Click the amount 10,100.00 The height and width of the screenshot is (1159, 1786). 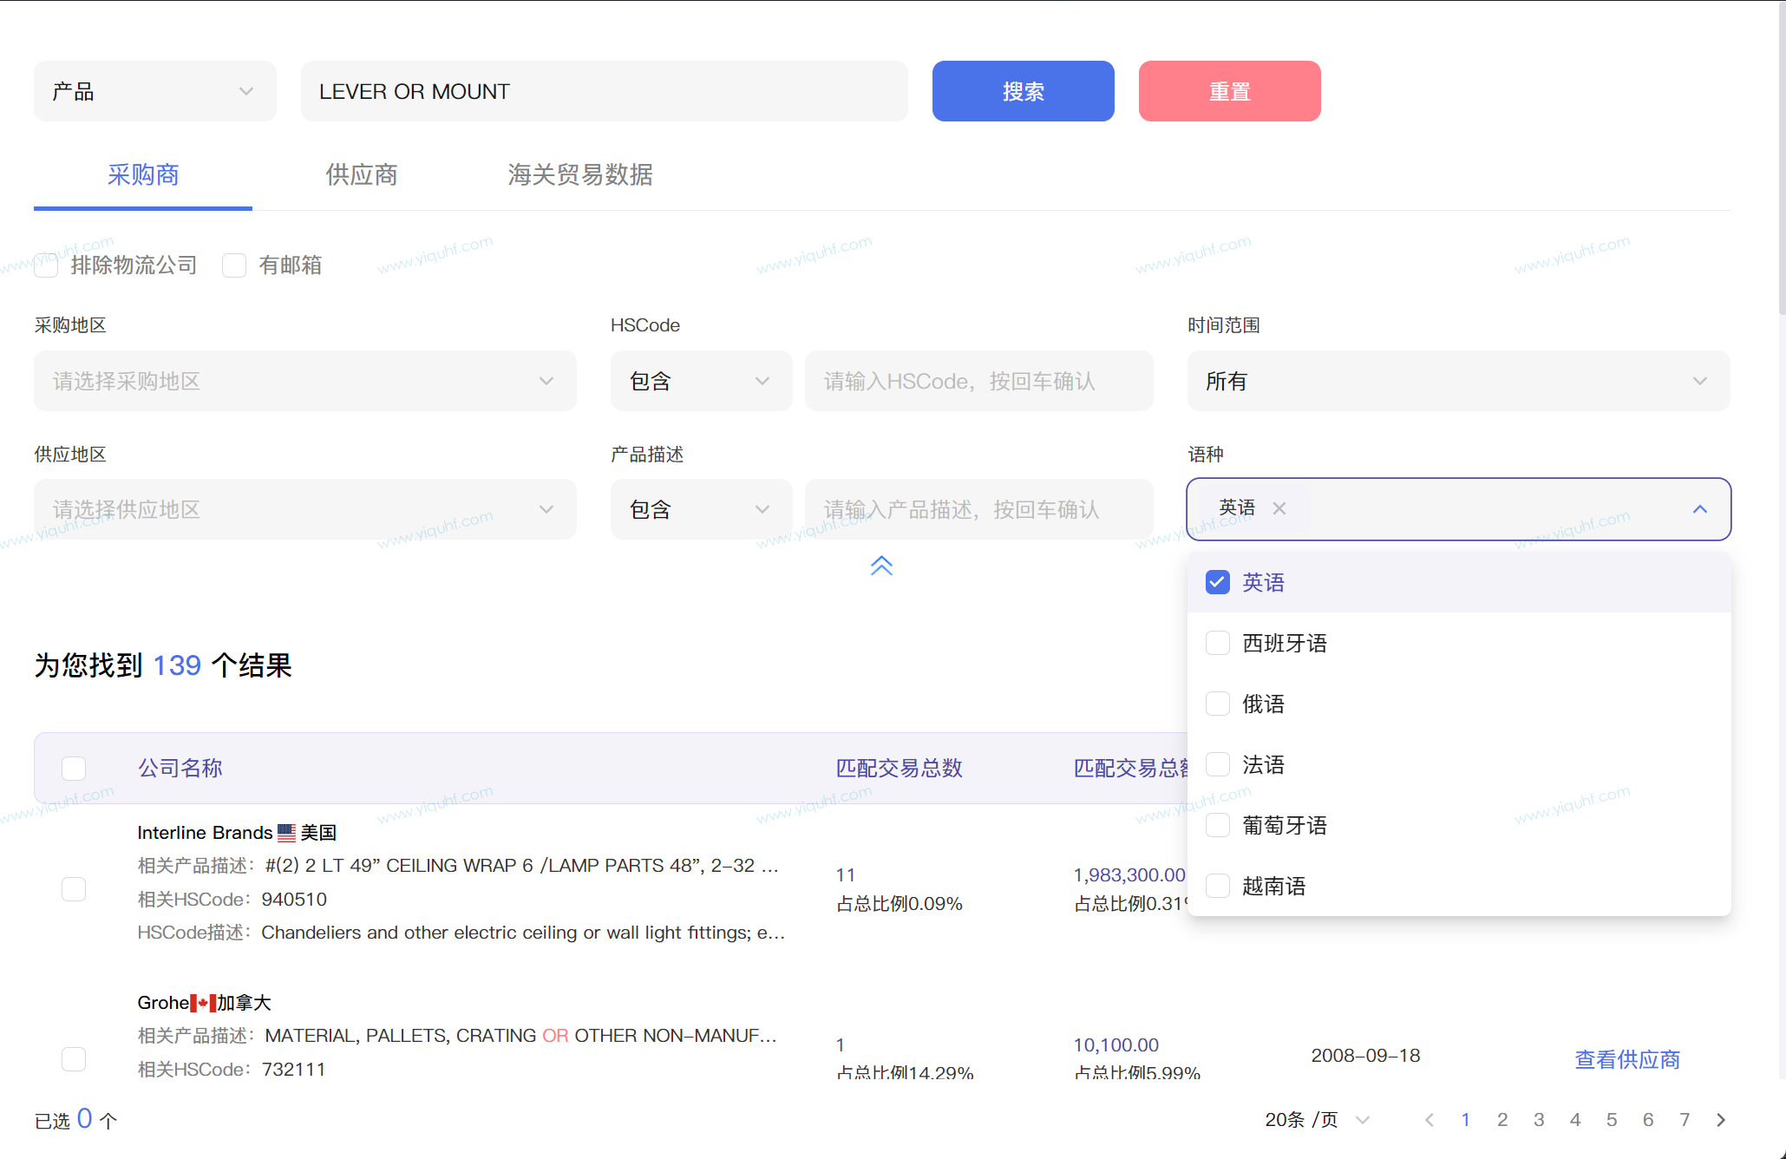point(1116,1045)
